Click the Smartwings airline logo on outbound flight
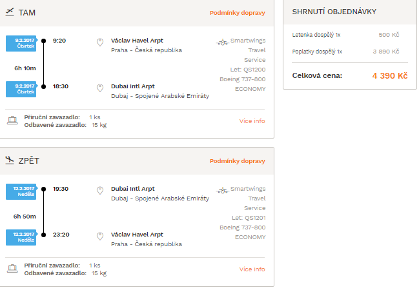Viewport: 419px width, 290px height. click(223, 42)
